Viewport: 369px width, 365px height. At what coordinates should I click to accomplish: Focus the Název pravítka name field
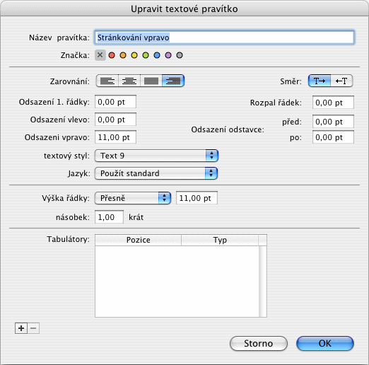coord(224,37)
